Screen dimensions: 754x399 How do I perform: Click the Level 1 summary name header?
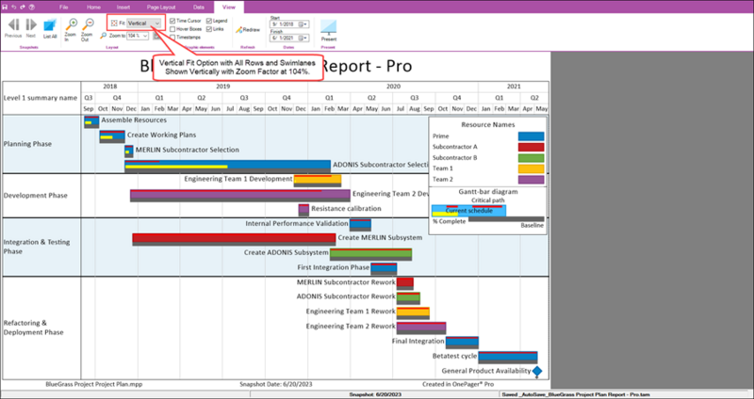[x=41, y=98]
